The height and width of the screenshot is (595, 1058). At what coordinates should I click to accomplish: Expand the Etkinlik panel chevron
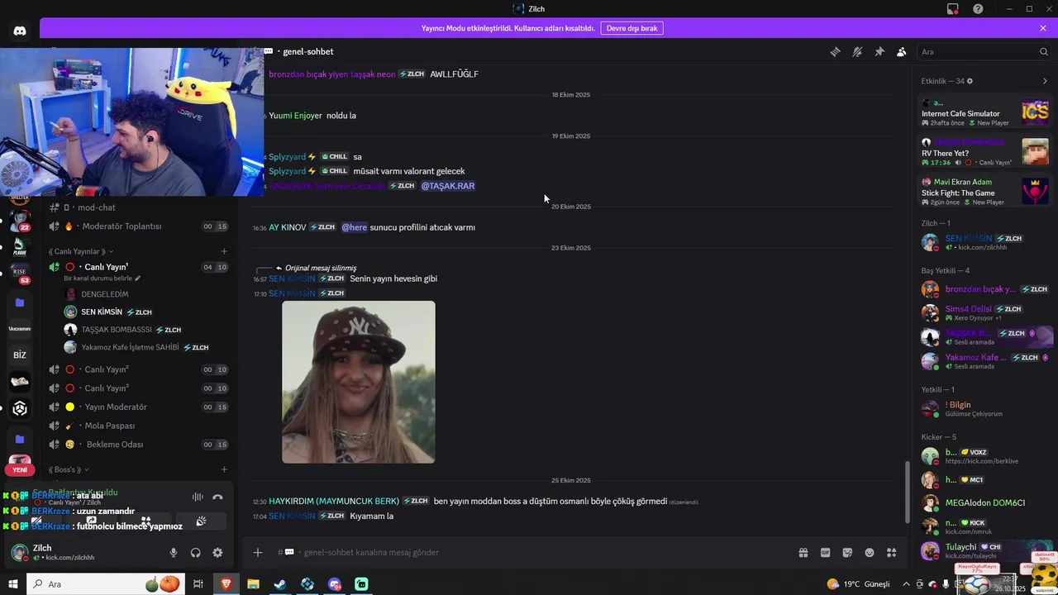[x=1044, y=81]
